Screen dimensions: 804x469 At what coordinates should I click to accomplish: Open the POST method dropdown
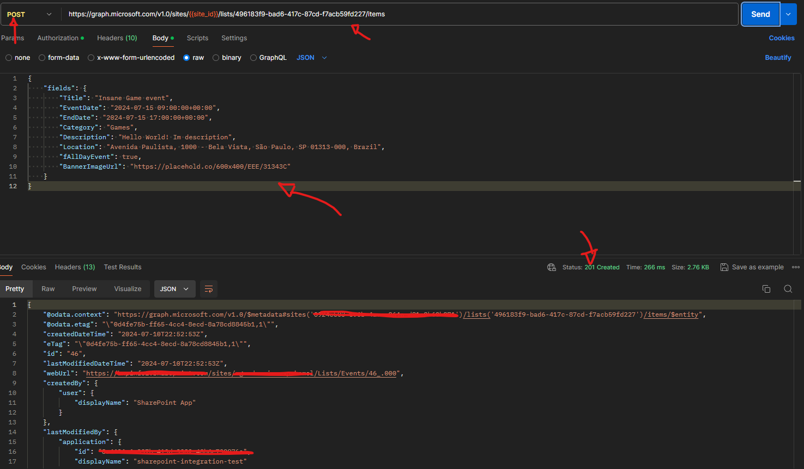click(29, 14)
